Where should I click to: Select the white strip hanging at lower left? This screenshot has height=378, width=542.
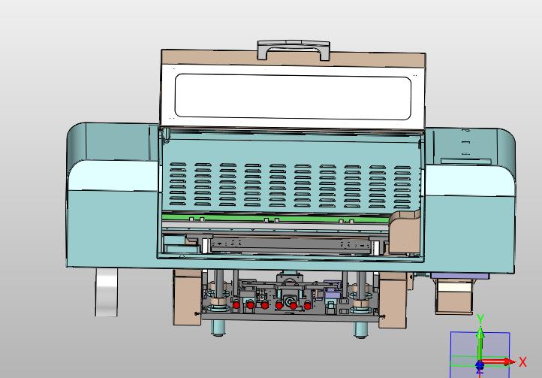[x=107, y=292]
